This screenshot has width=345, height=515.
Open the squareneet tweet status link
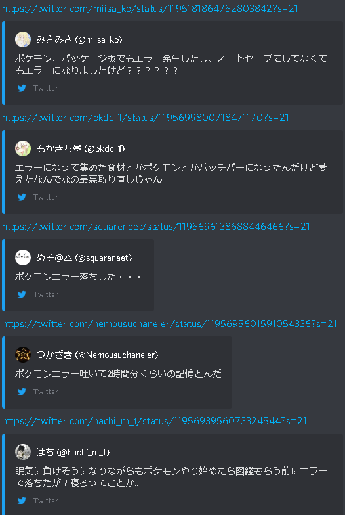(156, 226)
